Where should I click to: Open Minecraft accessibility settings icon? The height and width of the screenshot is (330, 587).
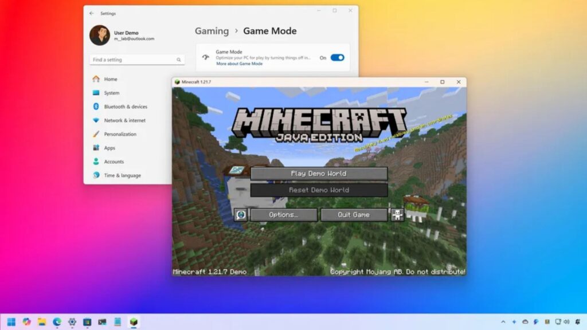tap(397, 215)
